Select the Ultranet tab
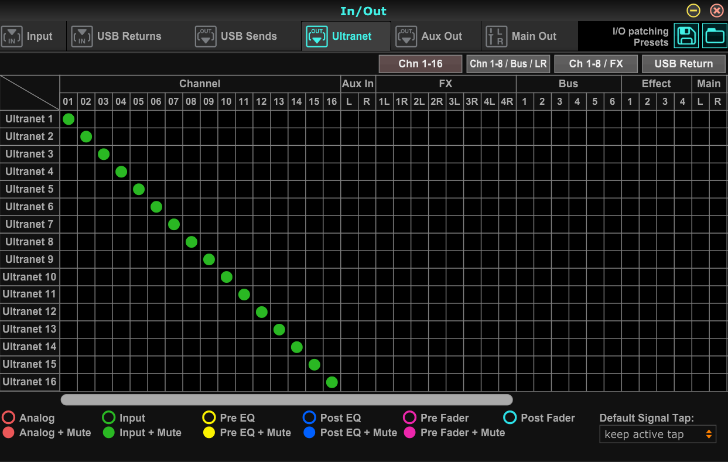 tap(346, 36)
